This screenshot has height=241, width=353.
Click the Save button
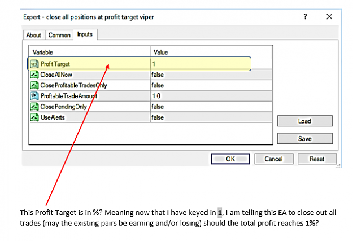pos(305,139)
